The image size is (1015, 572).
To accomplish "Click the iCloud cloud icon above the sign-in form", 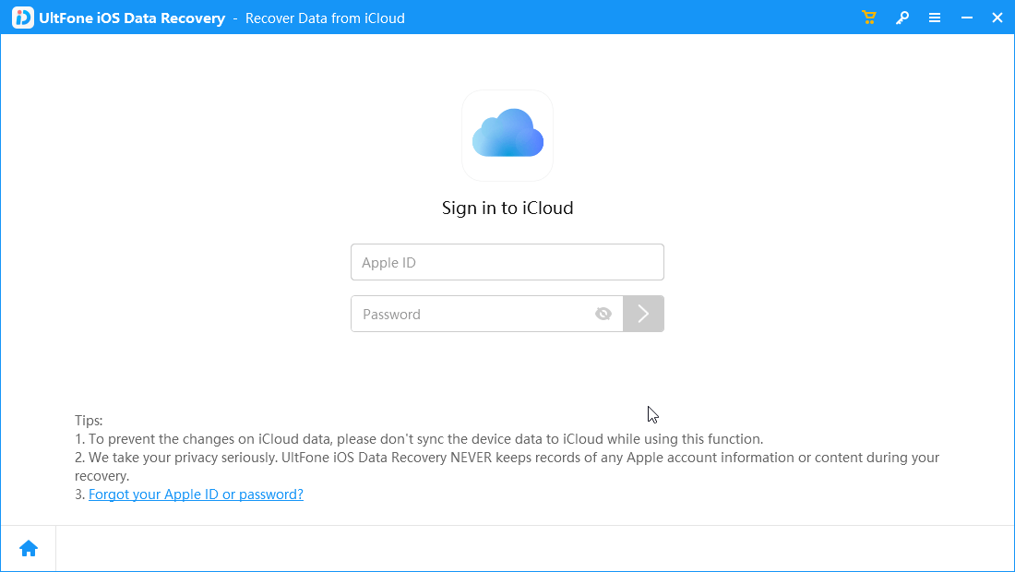I will point(507,134).
